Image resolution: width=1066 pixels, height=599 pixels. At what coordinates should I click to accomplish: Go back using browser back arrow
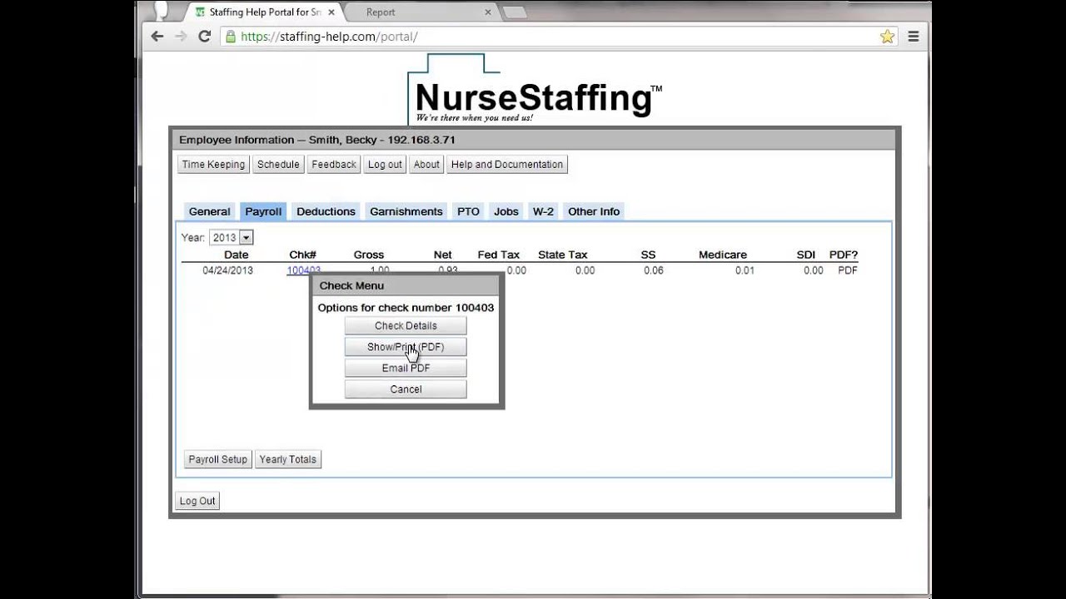click(157, 37)
